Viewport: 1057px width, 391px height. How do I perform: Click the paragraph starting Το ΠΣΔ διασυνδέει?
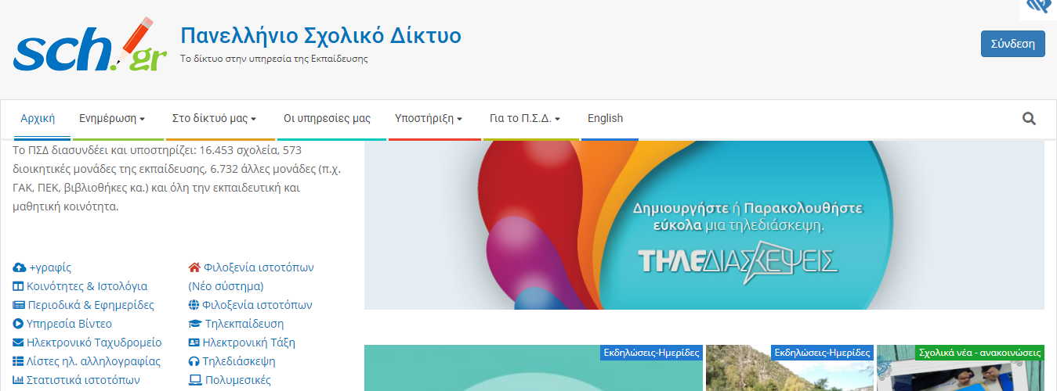coord(177,178)
